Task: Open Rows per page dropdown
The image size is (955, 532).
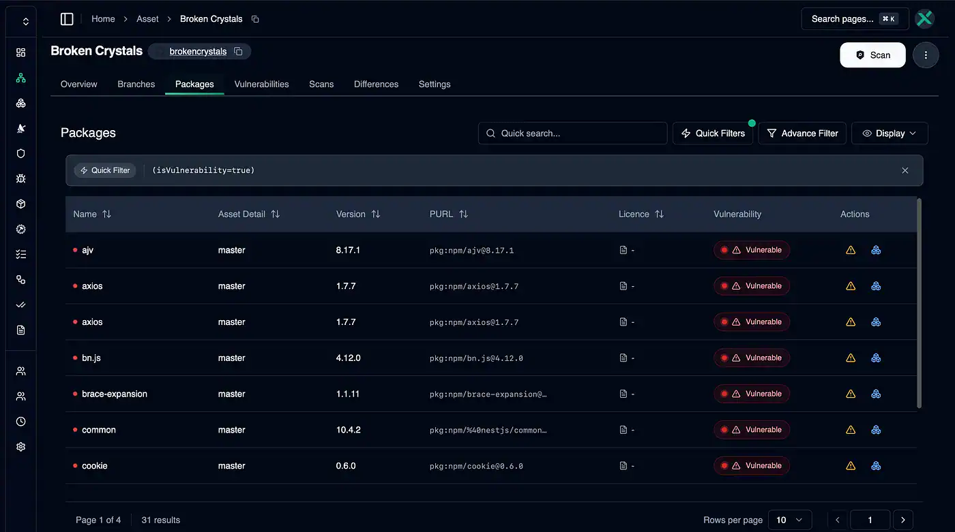Action: click(790, 520)
